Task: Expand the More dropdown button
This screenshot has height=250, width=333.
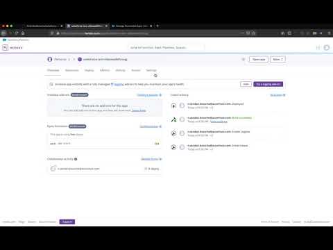Action: point(277,60)
